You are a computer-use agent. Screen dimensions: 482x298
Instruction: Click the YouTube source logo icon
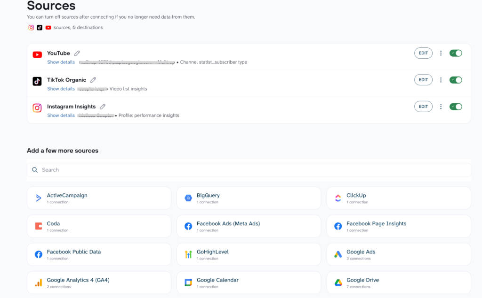click(x=37, y=54)
